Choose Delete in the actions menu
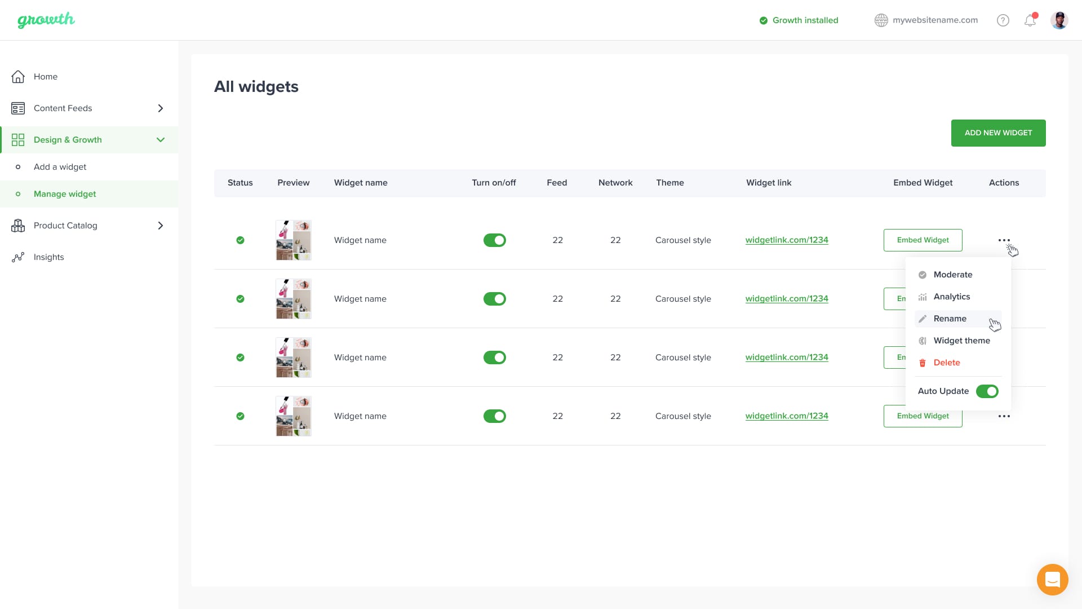 [946, 363]
